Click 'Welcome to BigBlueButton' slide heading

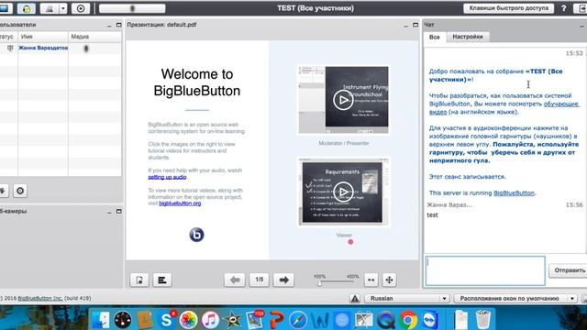coord(197,82)
